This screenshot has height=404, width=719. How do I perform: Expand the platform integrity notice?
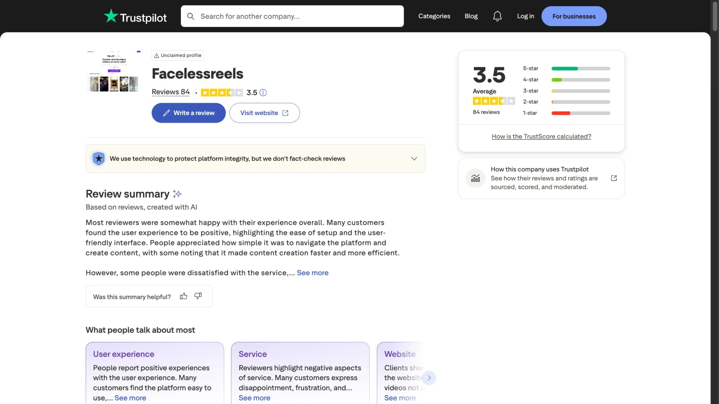click(x=414, y=158)
